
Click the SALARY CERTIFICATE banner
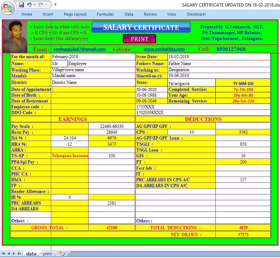click(x=141, y=27)
